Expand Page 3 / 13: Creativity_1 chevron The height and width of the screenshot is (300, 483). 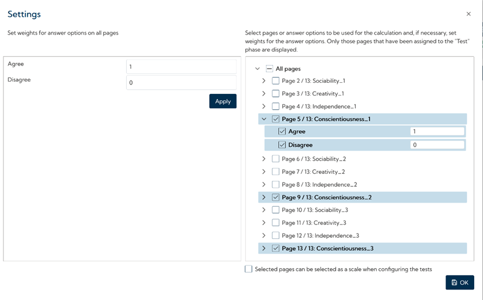click(264, 93)
